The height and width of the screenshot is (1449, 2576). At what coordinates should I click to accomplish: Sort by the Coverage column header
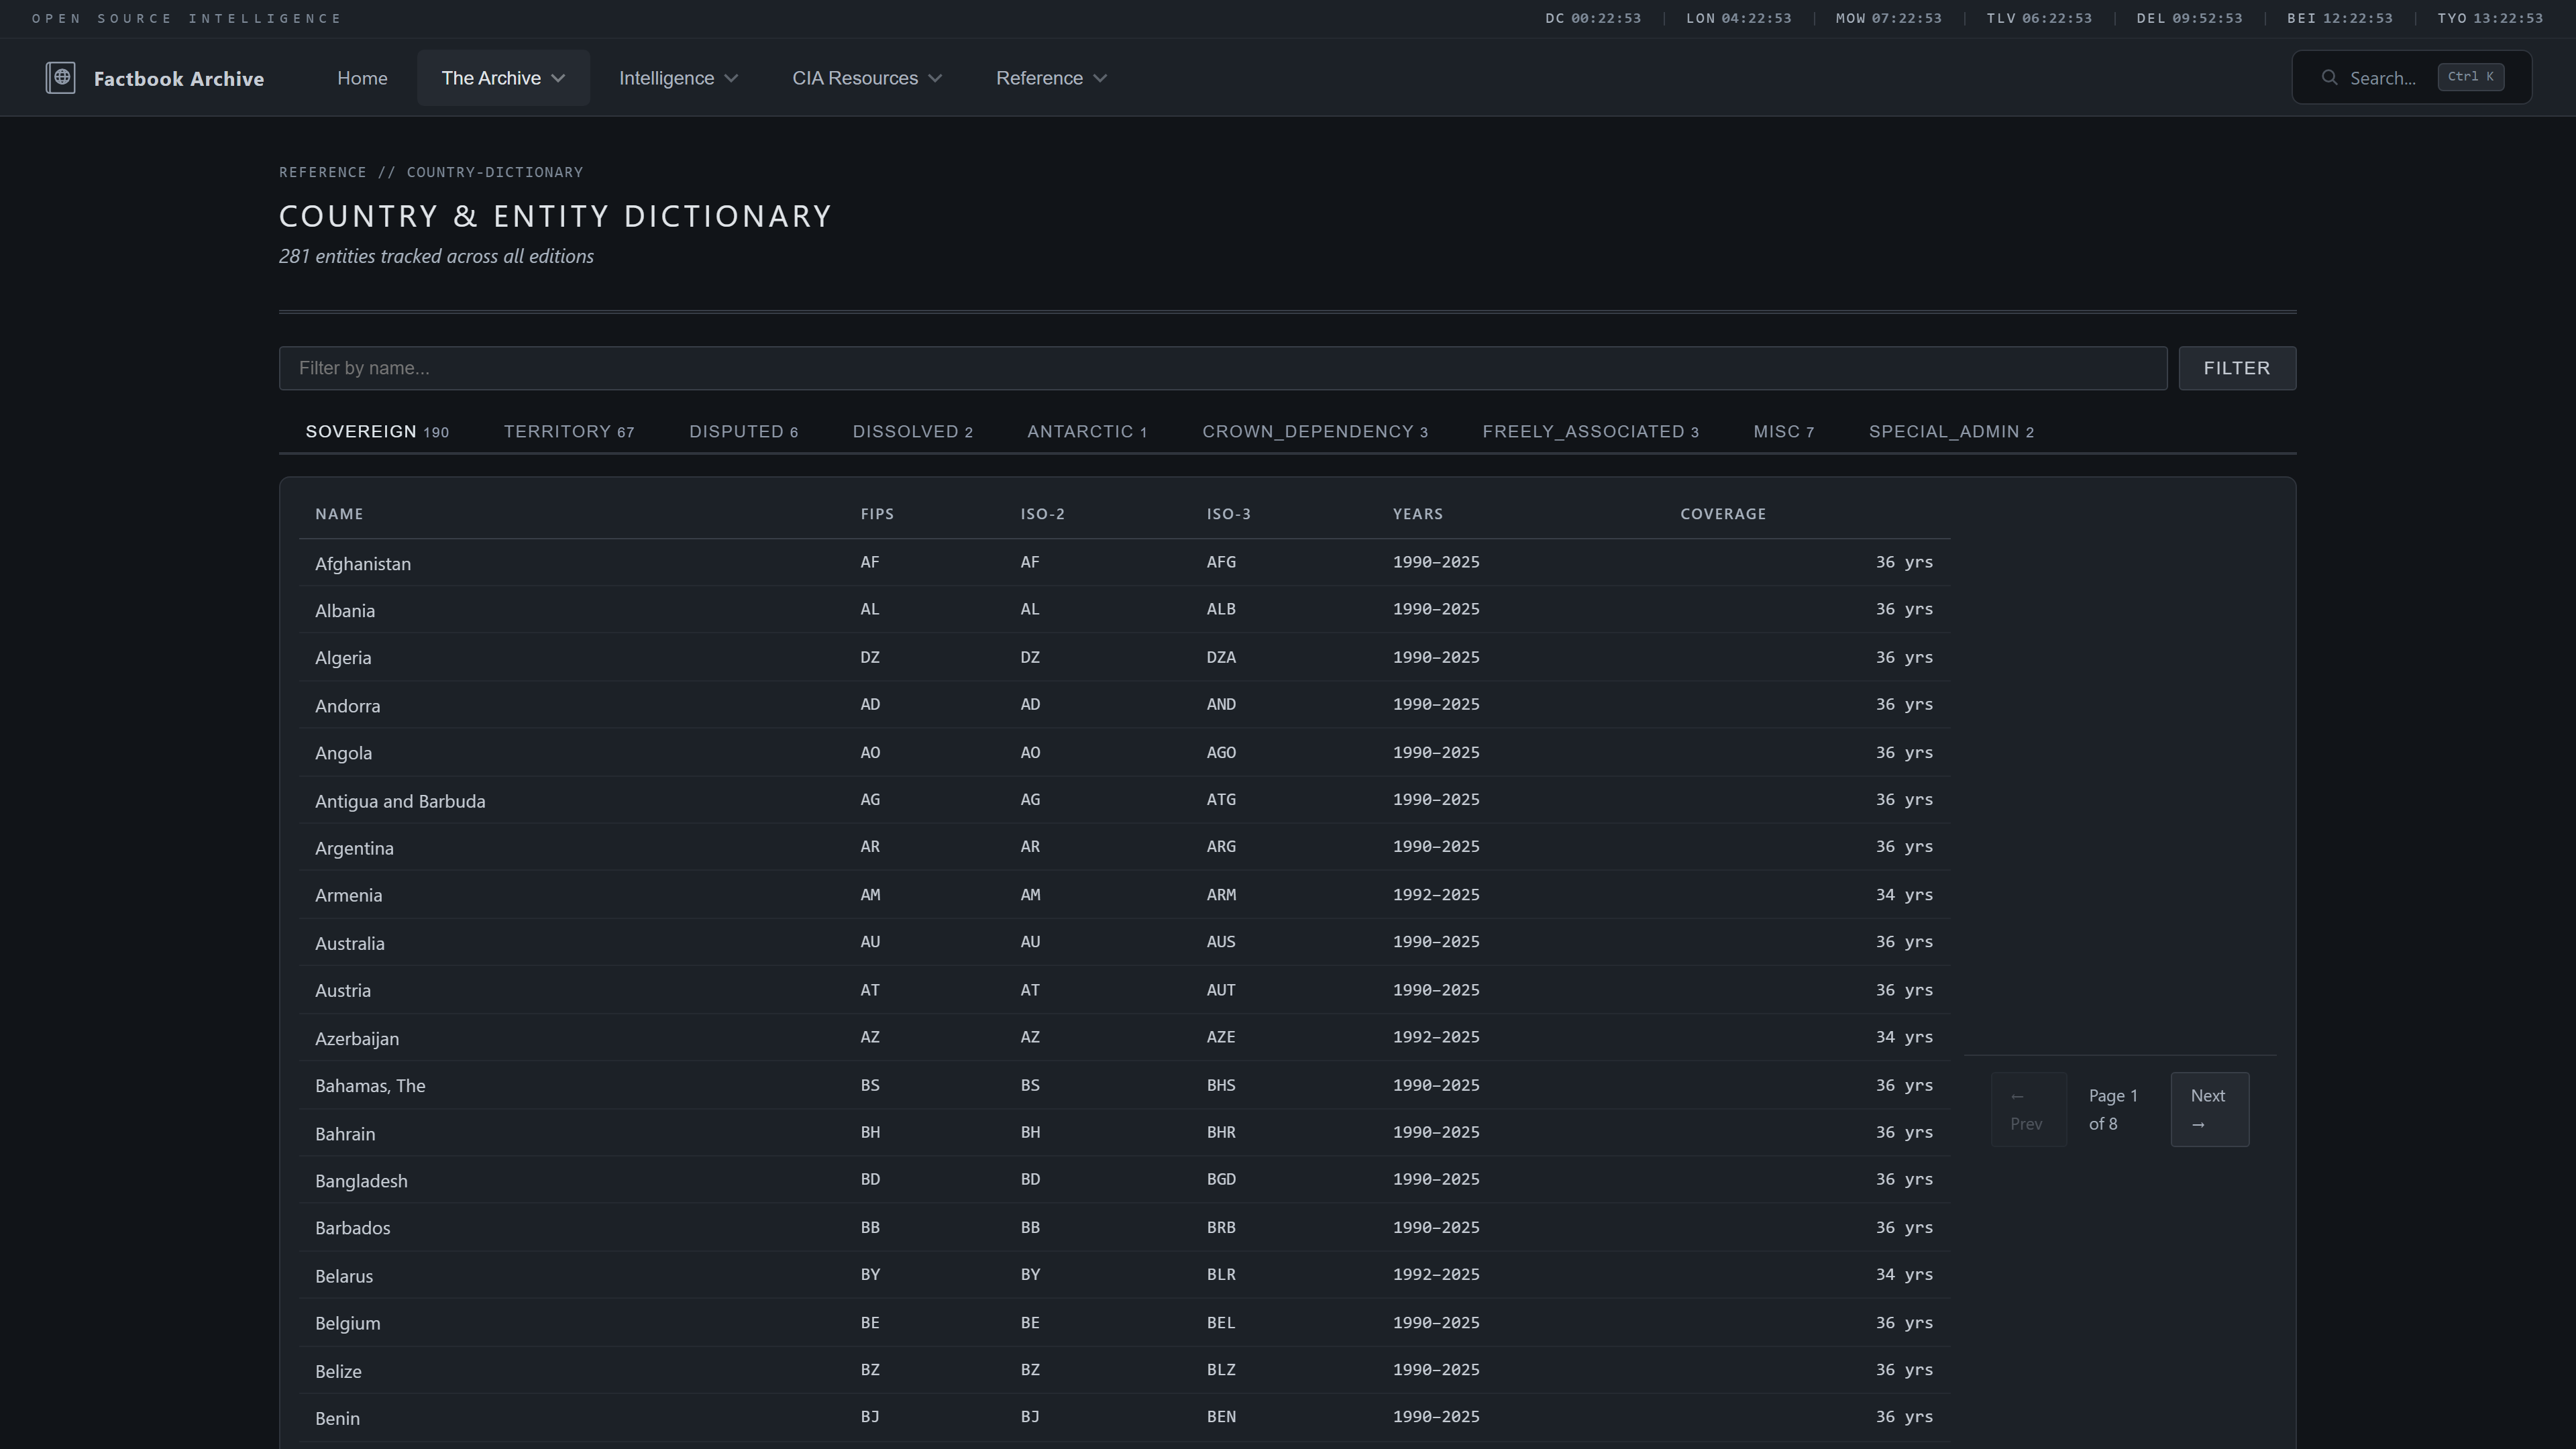pos(1722,514)
